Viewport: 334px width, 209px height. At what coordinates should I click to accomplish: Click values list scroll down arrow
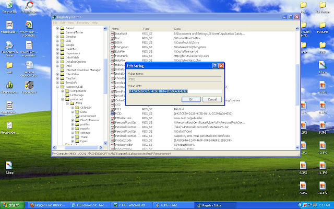tap(297, 147)
